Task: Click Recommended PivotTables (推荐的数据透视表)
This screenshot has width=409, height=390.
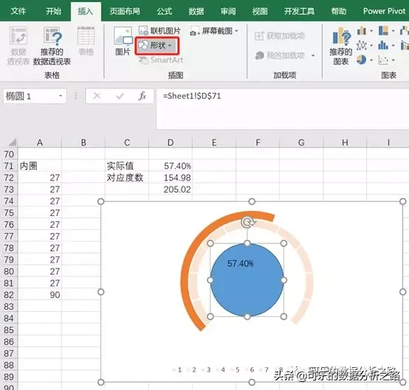Action: pos(52,46)
